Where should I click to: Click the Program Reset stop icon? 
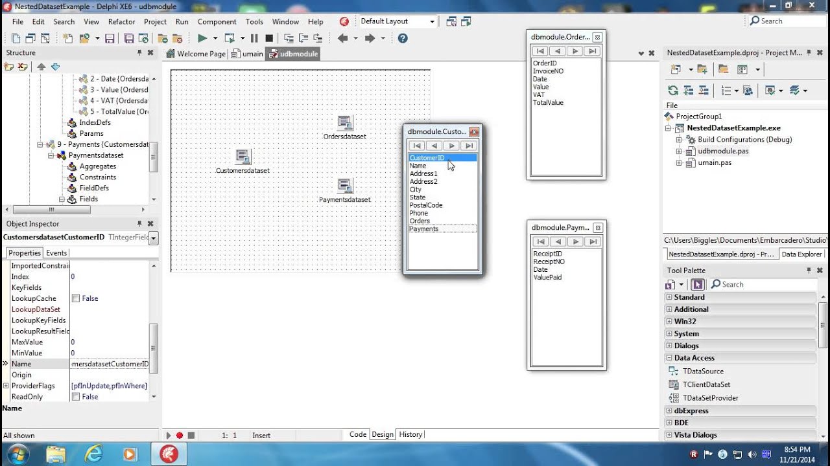tap(269, 38)
